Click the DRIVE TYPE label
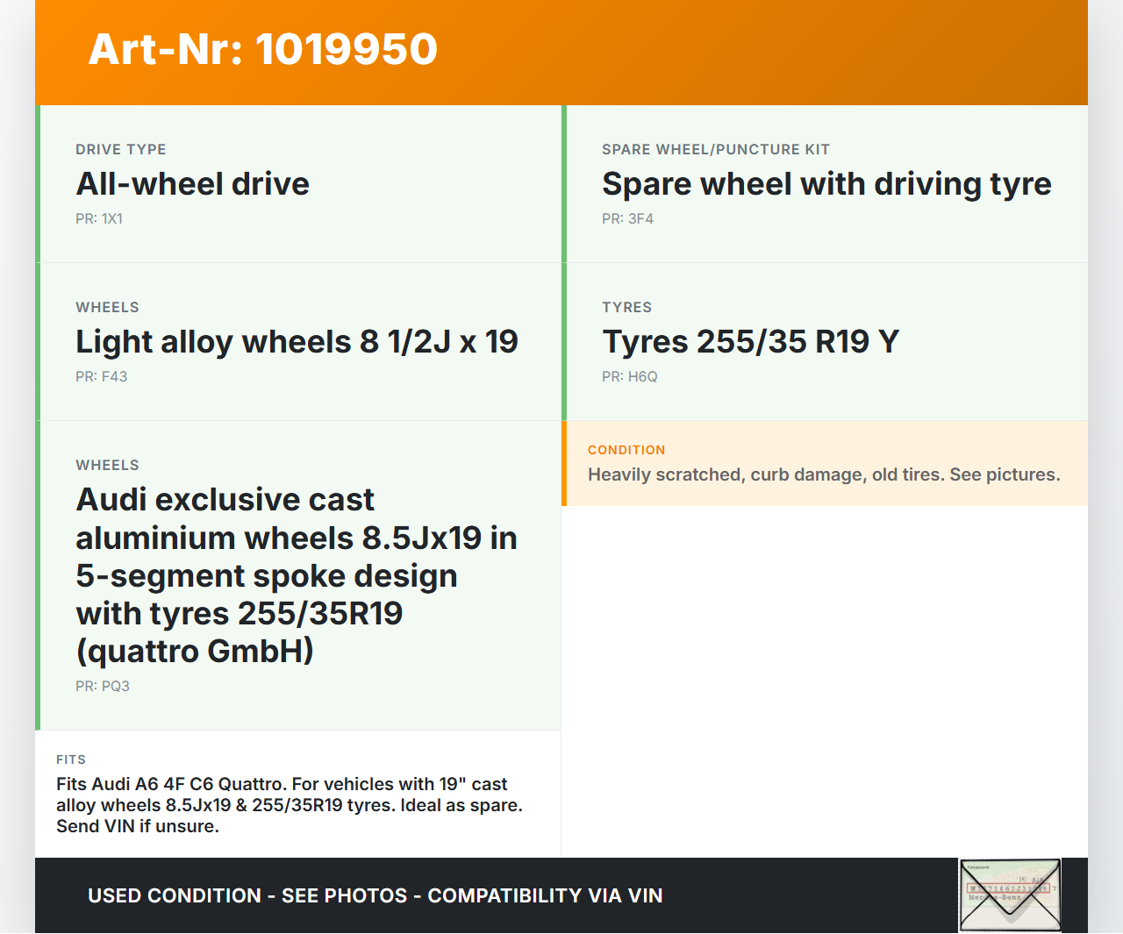 point(120,150)
